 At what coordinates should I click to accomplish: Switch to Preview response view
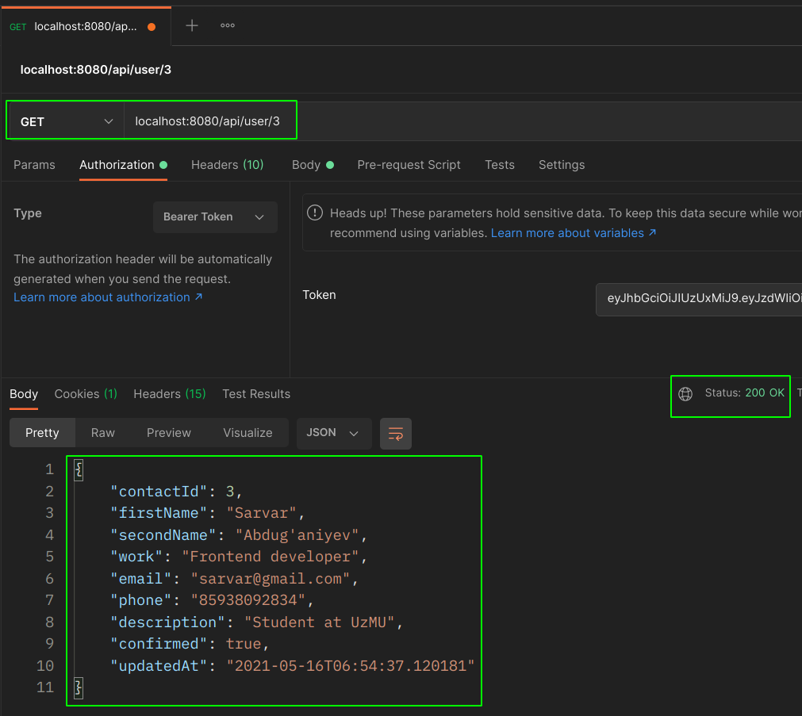pos(168,433)
